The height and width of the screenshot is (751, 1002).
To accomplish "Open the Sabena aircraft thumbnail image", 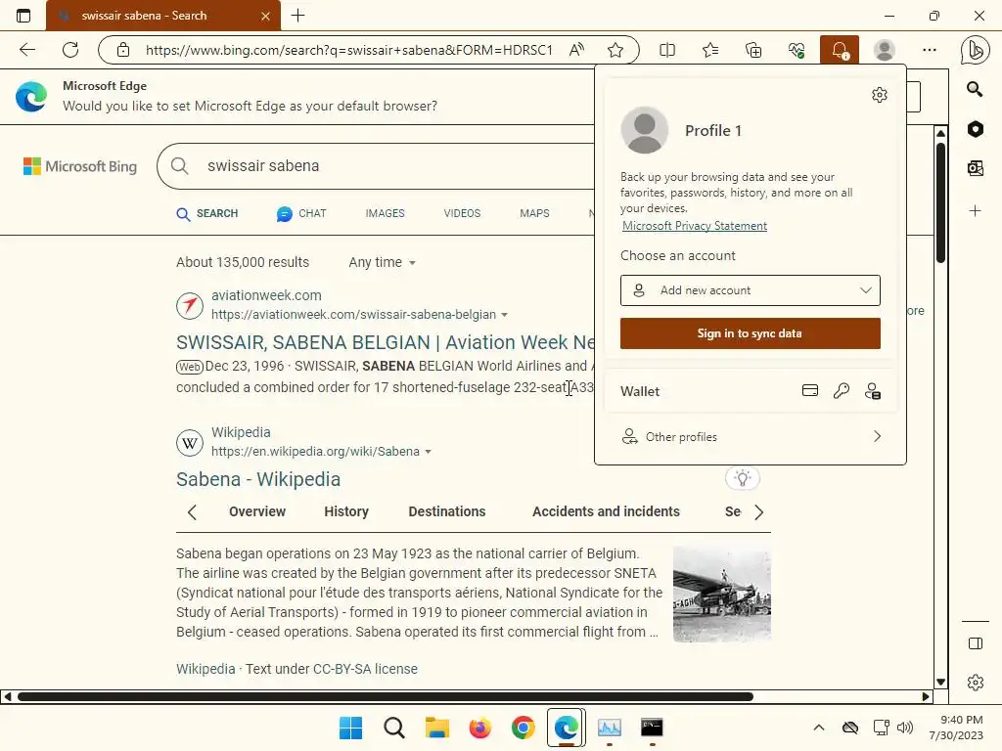I will [721, 594].
